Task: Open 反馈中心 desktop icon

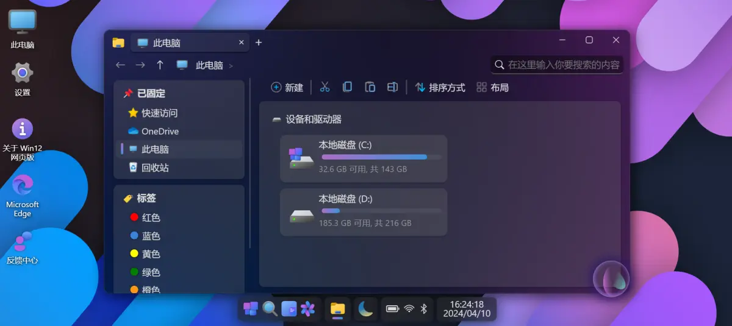Action: [23, 247]
